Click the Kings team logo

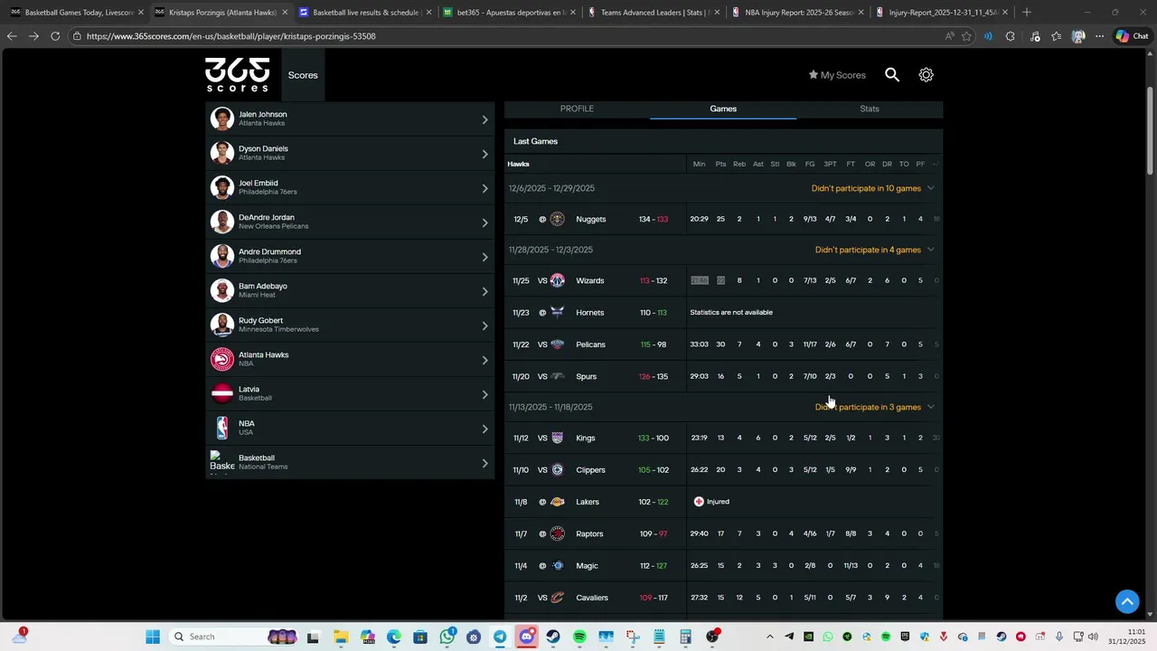557,438
